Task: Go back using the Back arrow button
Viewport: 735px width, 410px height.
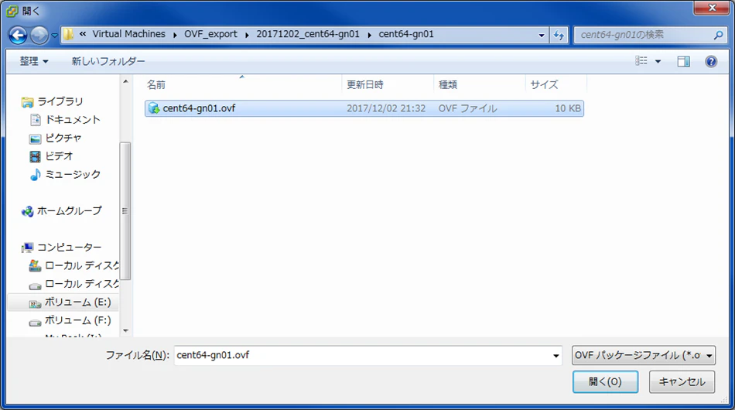Action: (x=18, y=35)
